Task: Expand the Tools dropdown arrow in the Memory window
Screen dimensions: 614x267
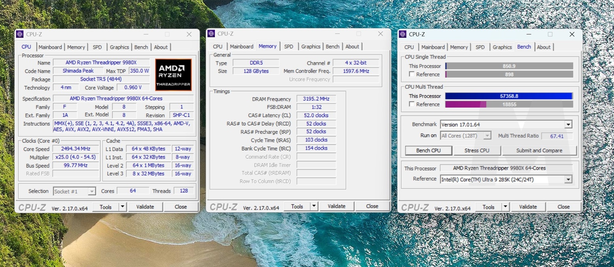Action: (x=314, y=206)
